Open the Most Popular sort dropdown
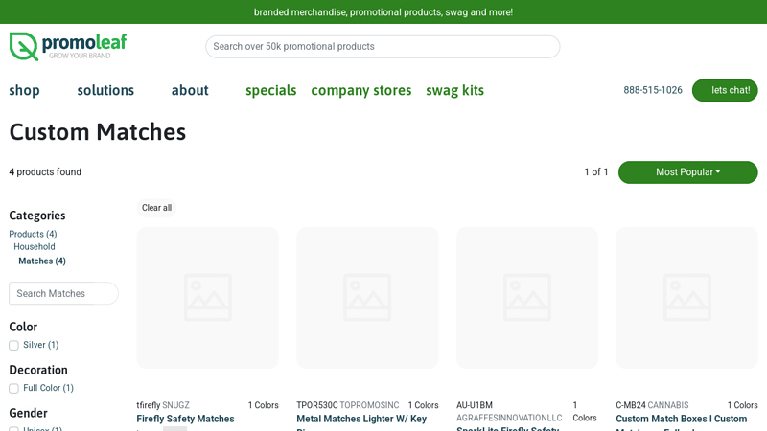The width and height of the screenshot is (767, 431). click(x=687, y=172)
